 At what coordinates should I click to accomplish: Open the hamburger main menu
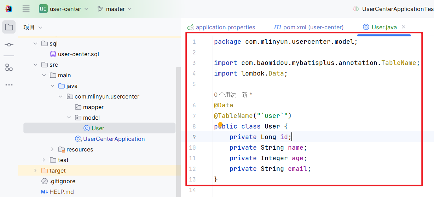(x=26, y=9)
